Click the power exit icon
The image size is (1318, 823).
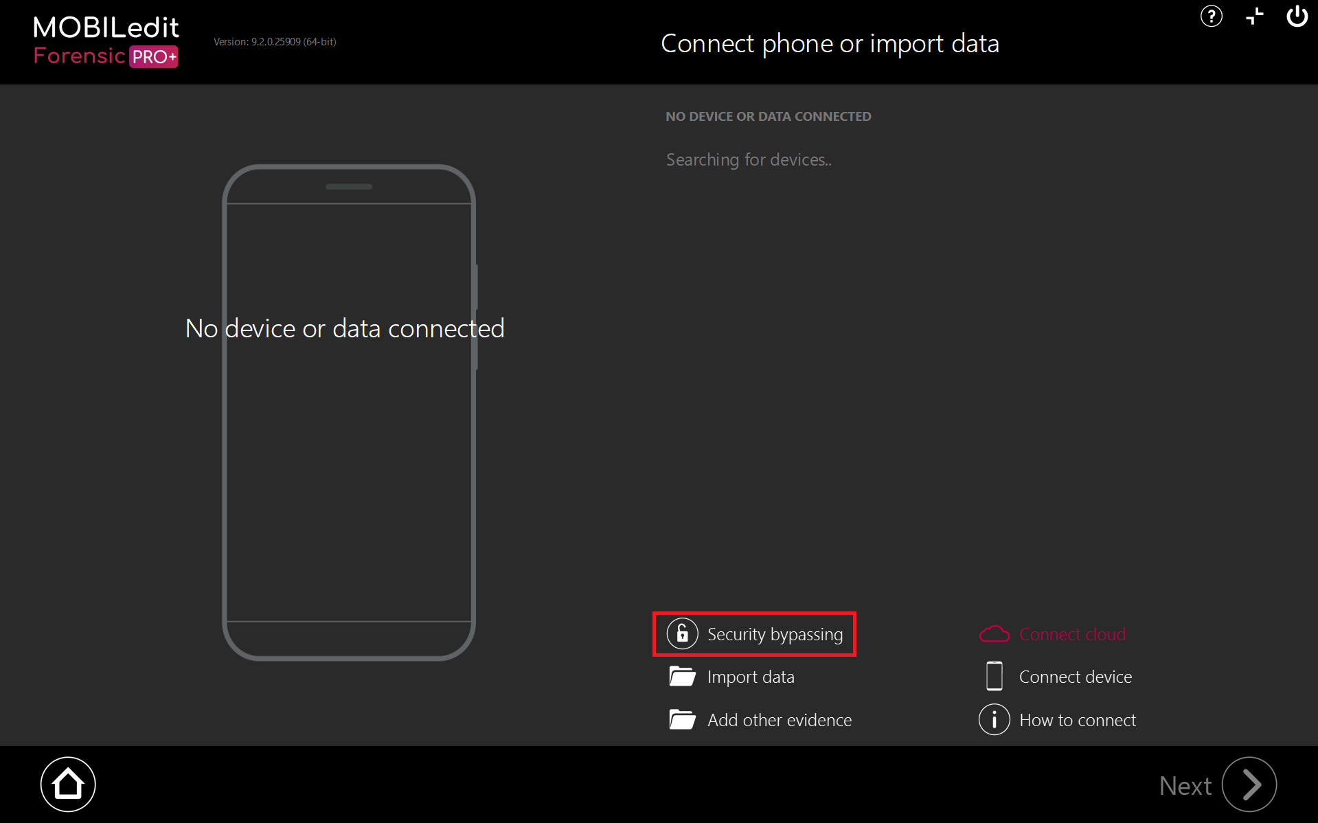coord(1297,16)
